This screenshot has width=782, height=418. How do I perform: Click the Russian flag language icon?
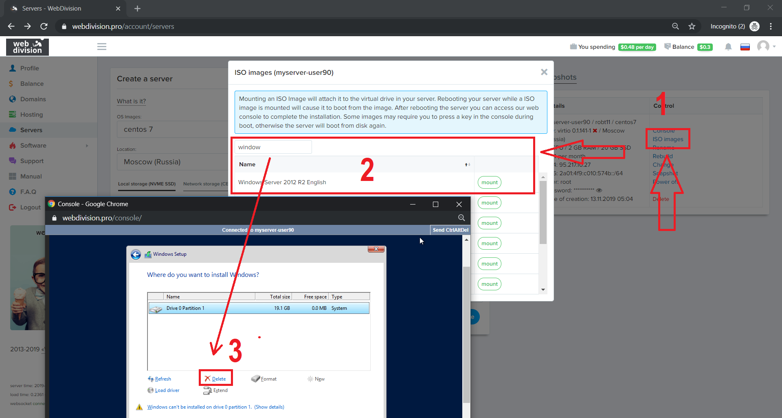(745, 47)
